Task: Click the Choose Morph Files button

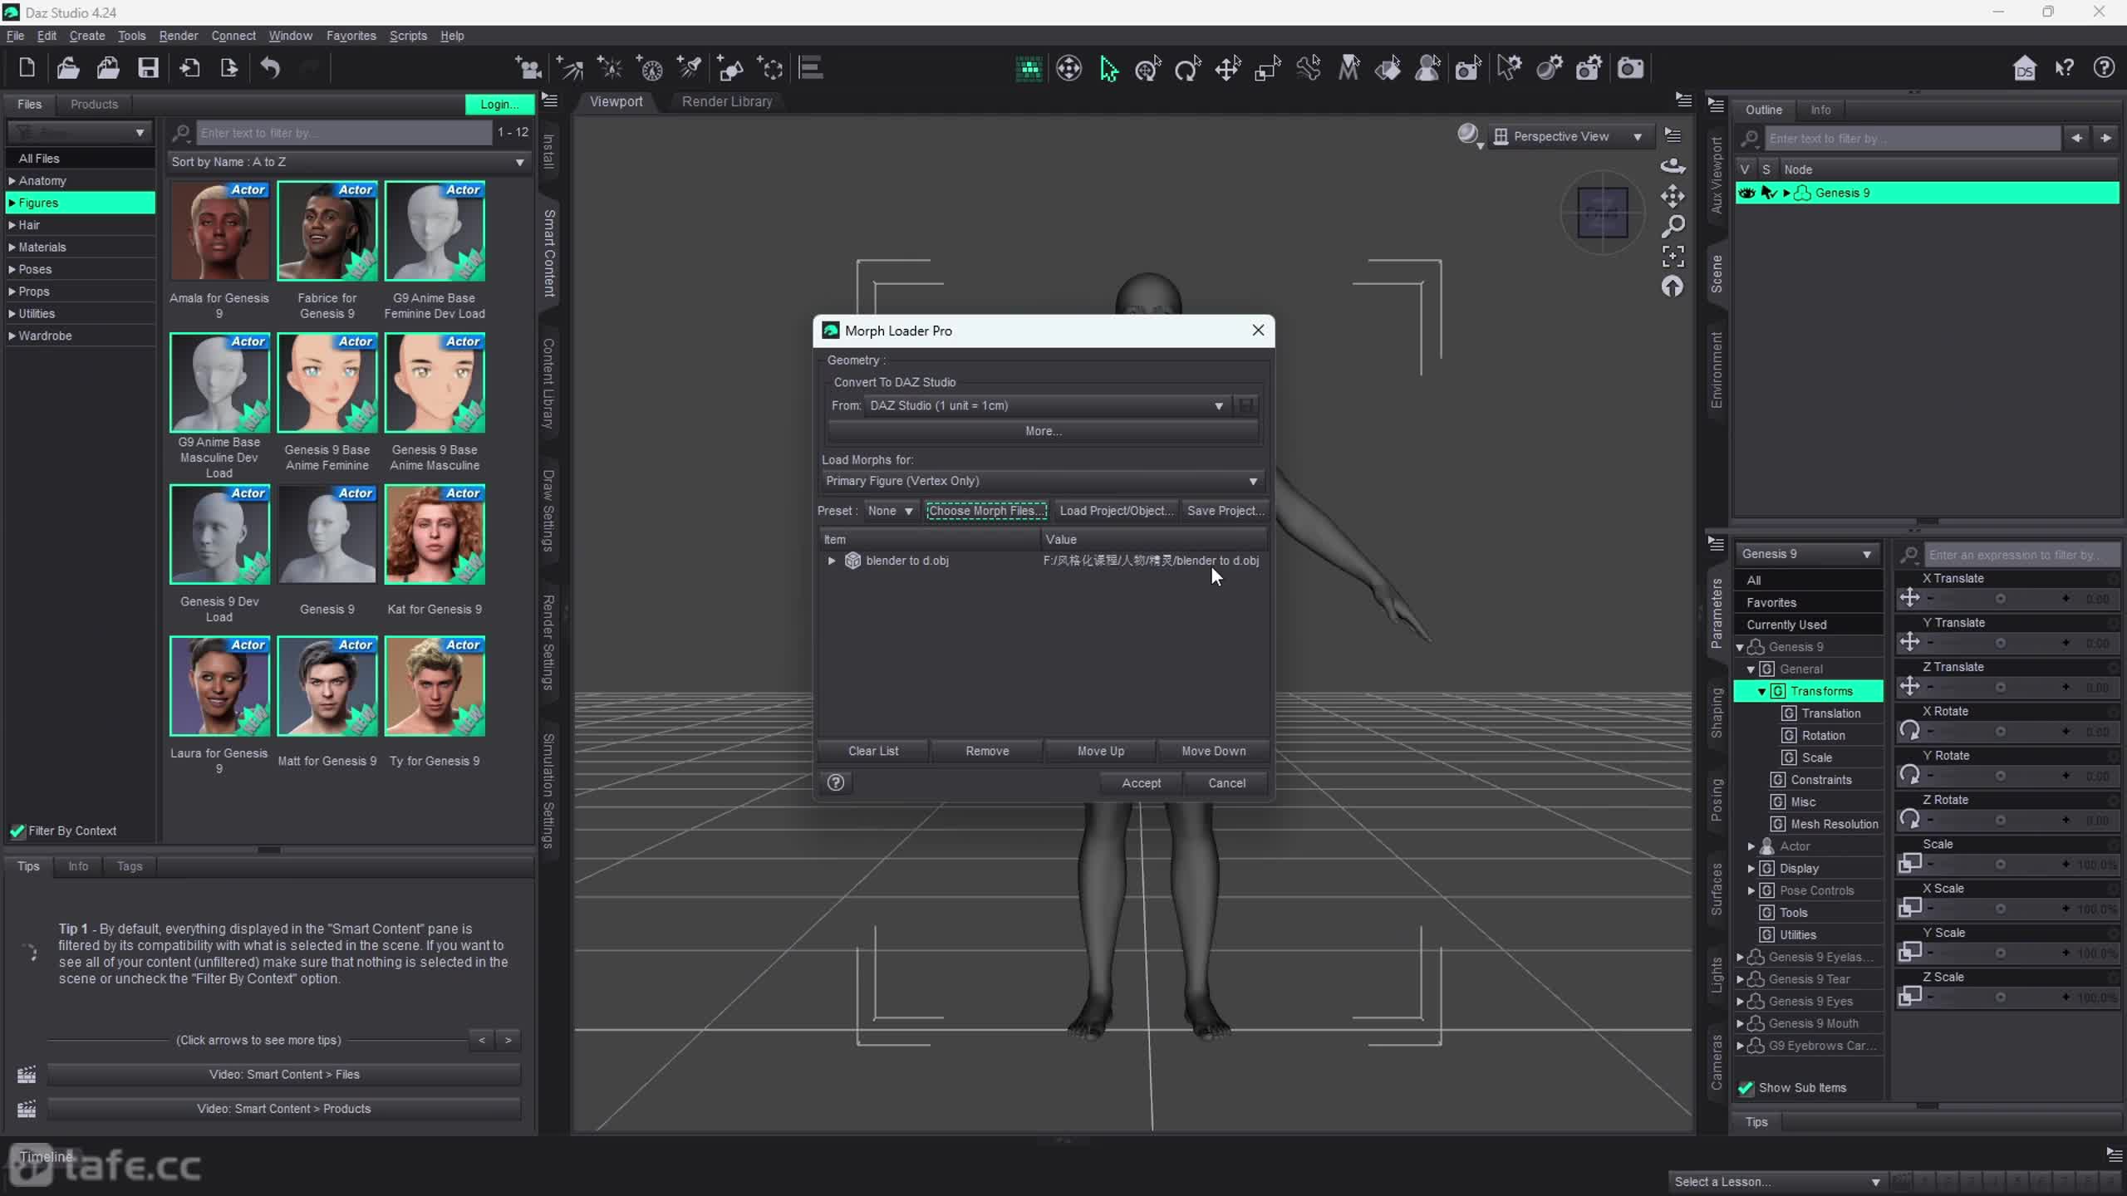Action: point(986,511)
